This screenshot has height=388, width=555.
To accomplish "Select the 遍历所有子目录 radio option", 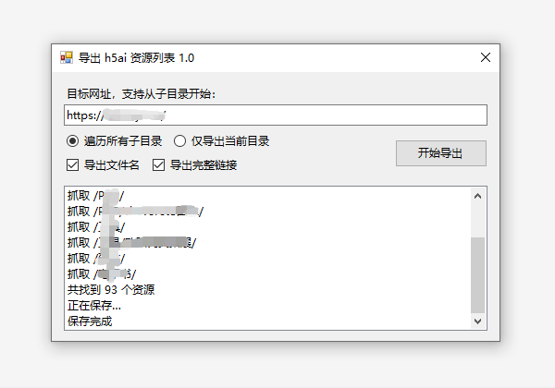I will pos(72,141).
